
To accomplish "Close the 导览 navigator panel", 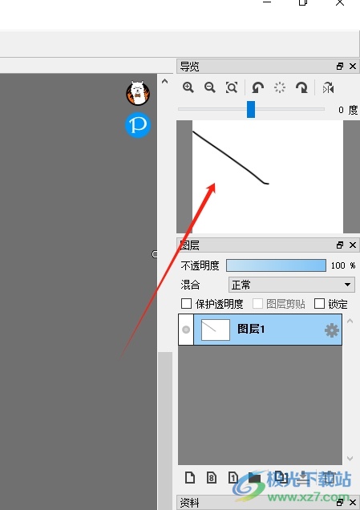I will [353, 67].
